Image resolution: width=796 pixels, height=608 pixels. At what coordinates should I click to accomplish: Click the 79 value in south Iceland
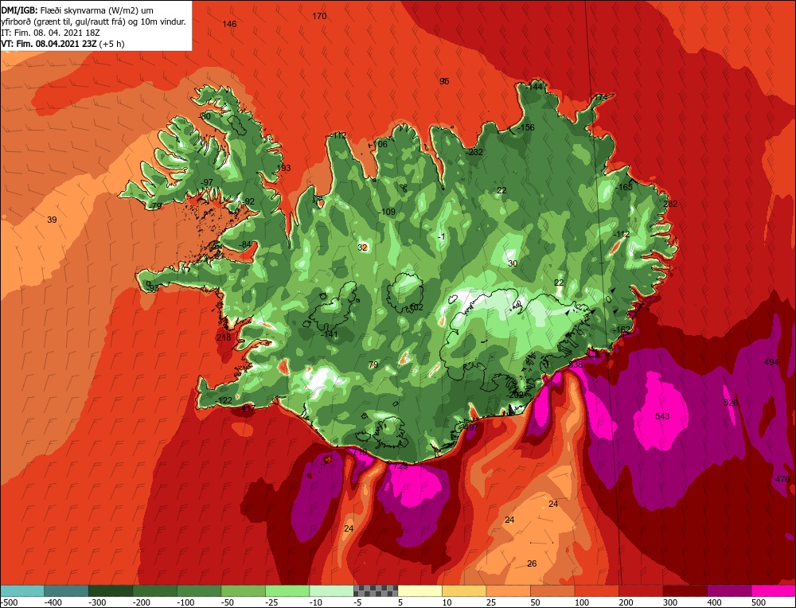[373, 365]
